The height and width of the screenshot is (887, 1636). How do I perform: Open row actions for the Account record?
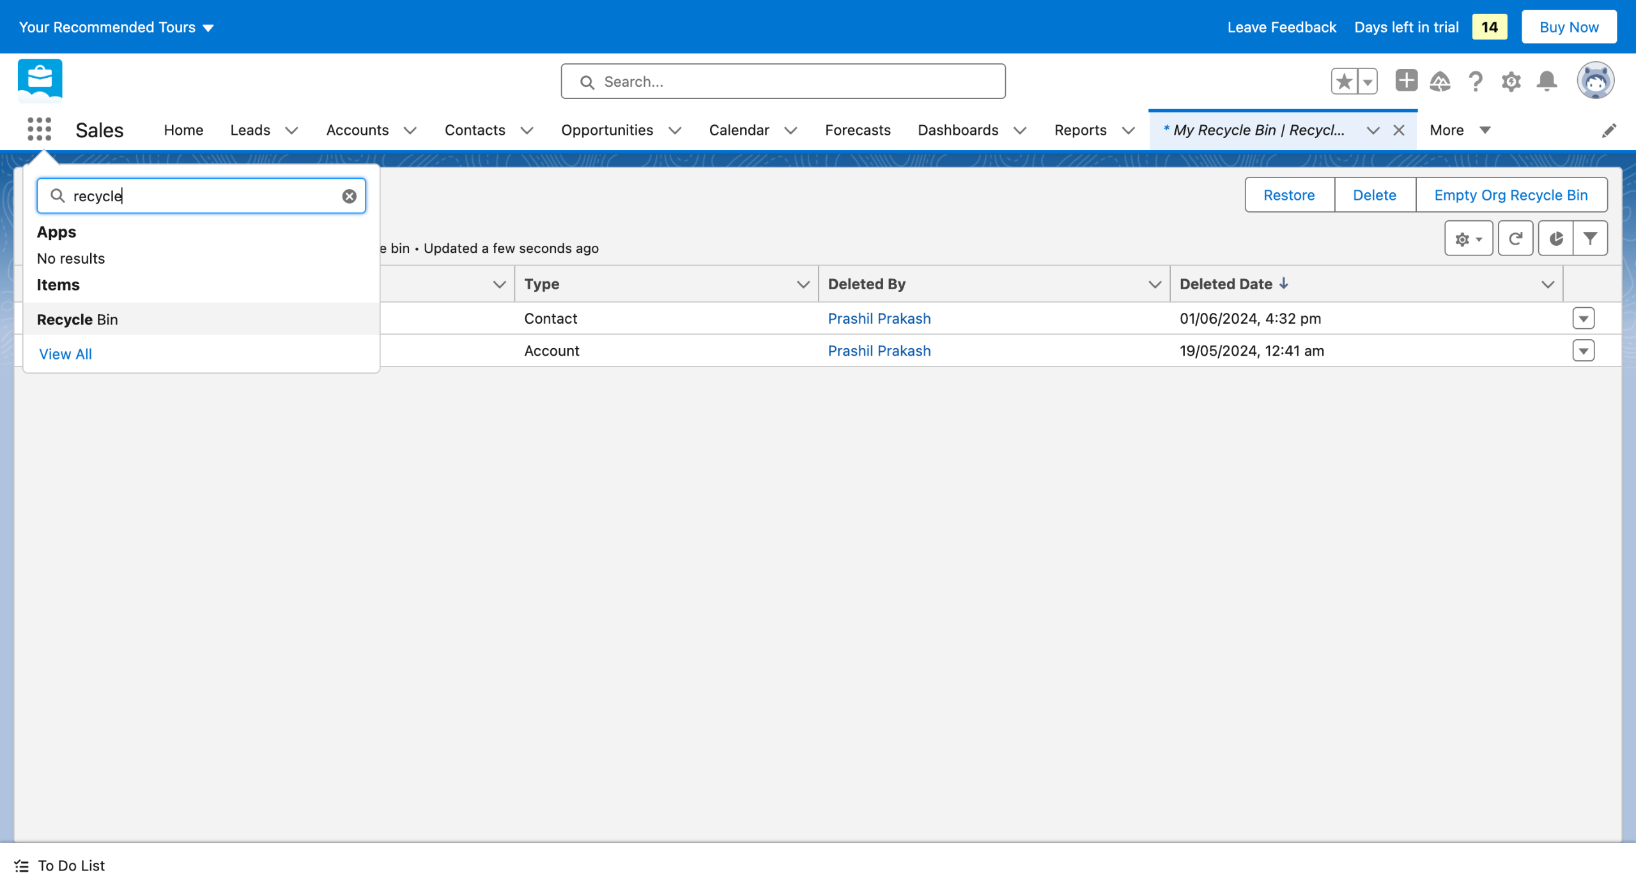[x=1584, y=351]
